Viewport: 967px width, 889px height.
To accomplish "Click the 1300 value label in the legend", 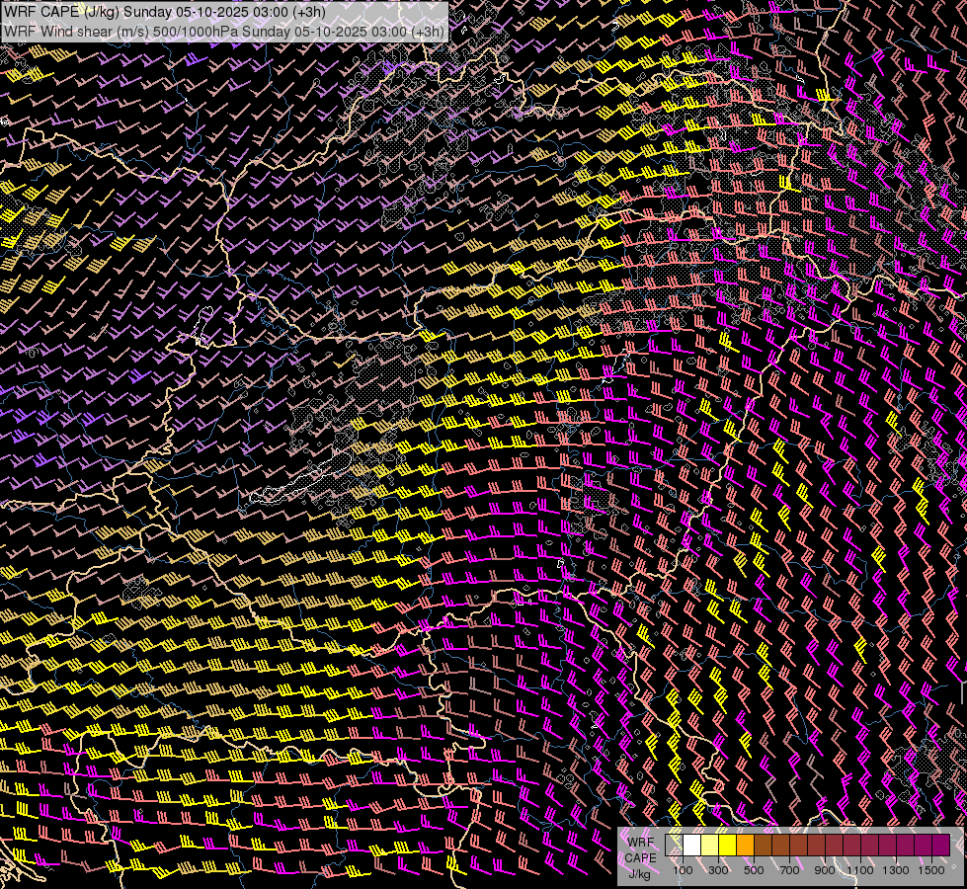I will (x=896, y=870).
